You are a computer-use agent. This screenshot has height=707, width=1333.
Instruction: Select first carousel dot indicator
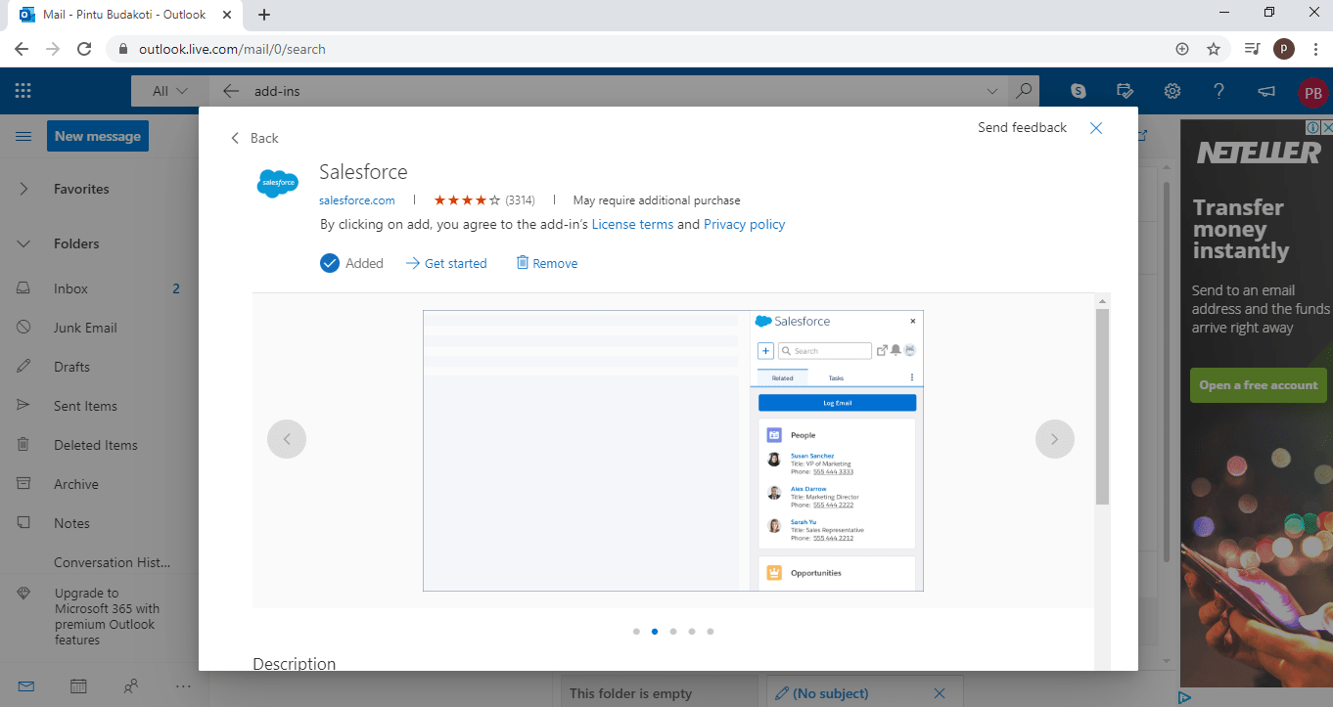click(636, 632)
